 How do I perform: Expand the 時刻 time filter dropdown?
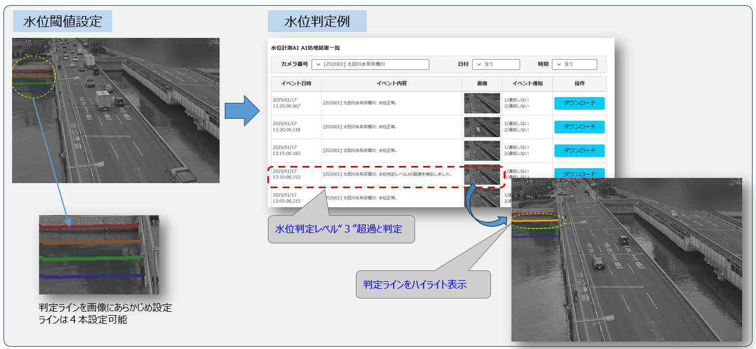[574, 64]
